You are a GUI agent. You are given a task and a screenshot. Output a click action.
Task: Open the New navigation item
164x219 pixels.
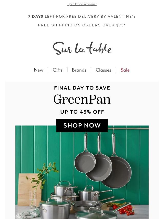click(38, 70)
